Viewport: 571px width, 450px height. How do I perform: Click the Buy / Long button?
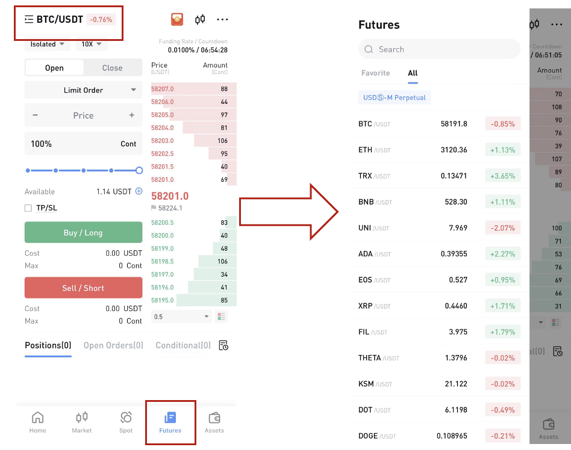83,232
